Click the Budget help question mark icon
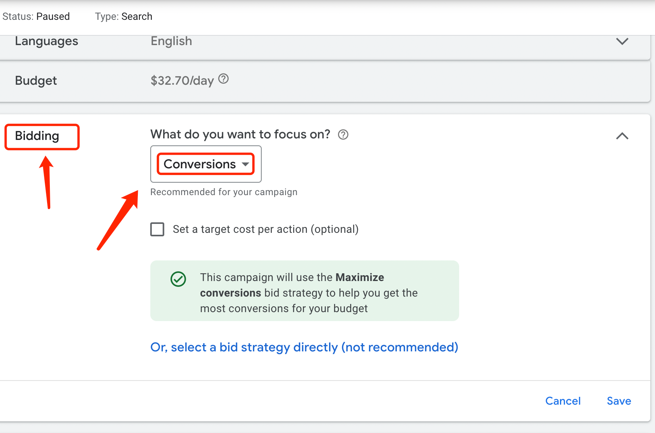 pyautogui.click(x=223, y=79)
